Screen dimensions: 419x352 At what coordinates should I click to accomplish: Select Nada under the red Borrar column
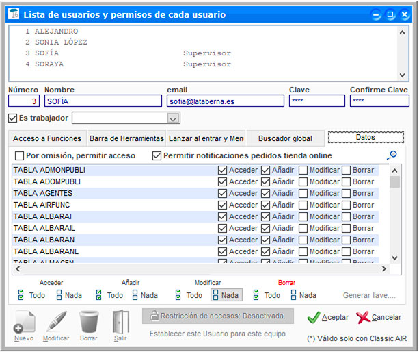303,295
